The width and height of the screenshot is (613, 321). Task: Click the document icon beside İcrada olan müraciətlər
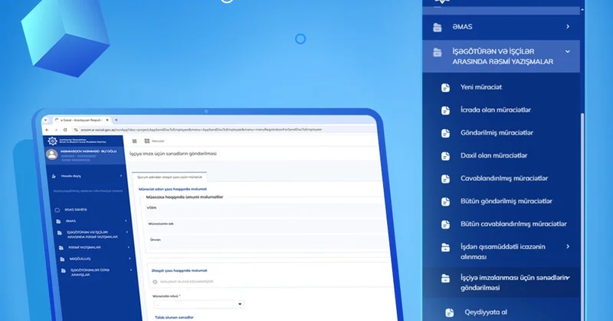[445, 110]
